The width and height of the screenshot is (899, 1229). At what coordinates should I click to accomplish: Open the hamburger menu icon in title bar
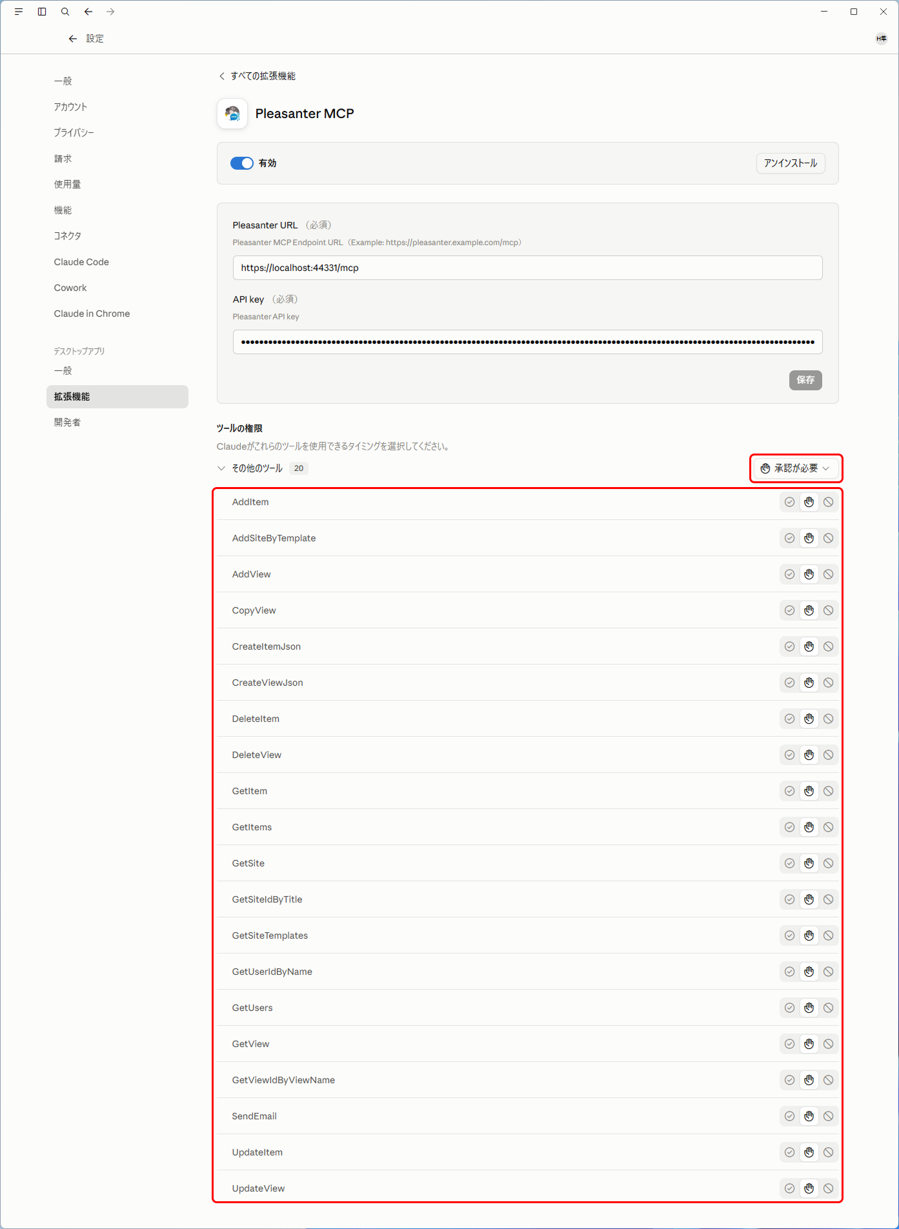pyautogui.click(x=19, y=12)
